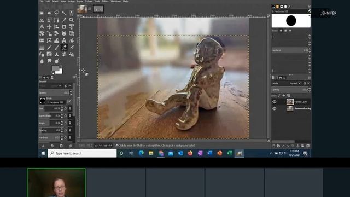This screenshot has width=350, height=197.
Task: Select the Move tool
Action: pos(49,27)
